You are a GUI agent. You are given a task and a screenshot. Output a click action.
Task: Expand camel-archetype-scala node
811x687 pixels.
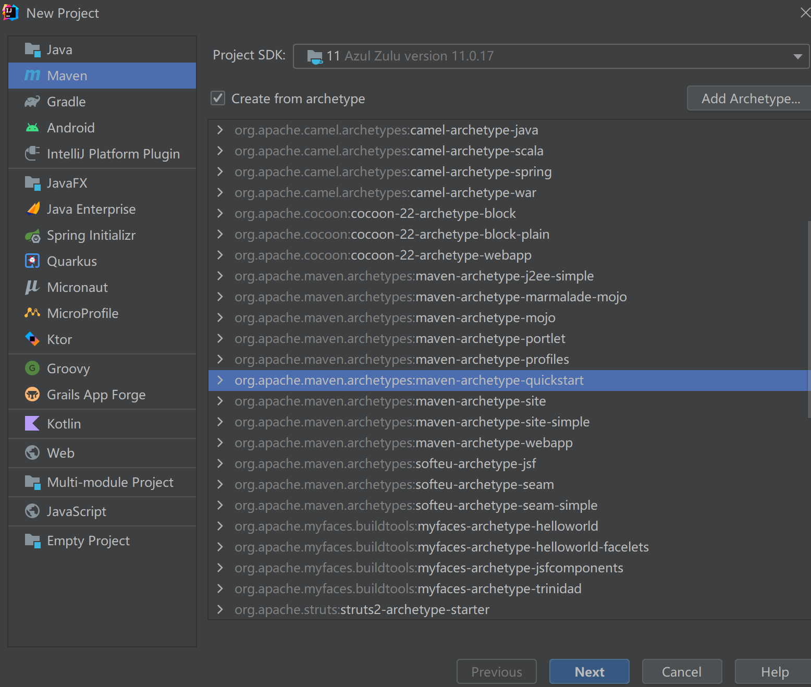(220, 151)
